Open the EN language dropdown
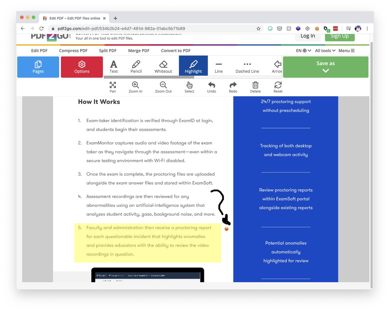 tap(304, 51)
